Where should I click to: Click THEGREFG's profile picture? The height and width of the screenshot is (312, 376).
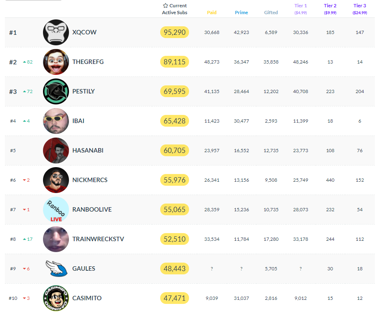(x=56, y=62)
